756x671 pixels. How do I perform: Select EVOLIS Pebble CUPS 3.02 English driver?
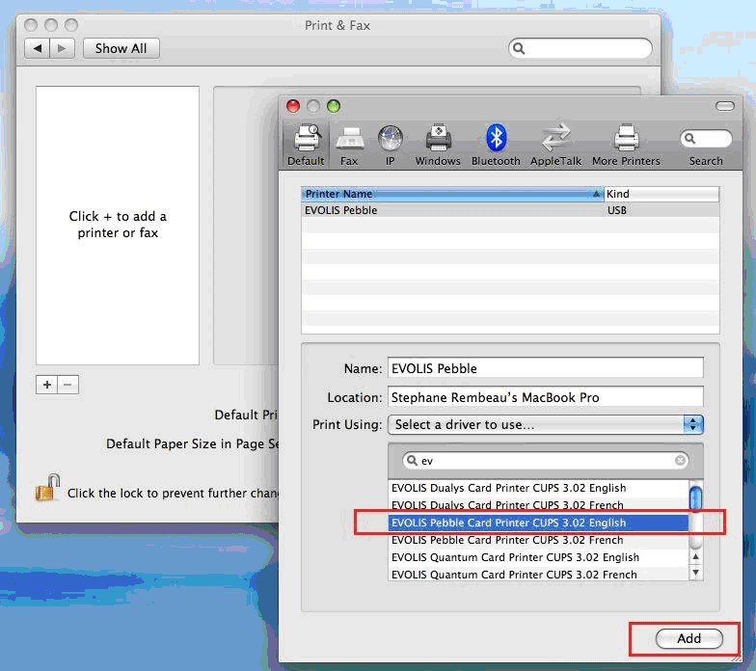pyautogui.click(x=538, y=523)
